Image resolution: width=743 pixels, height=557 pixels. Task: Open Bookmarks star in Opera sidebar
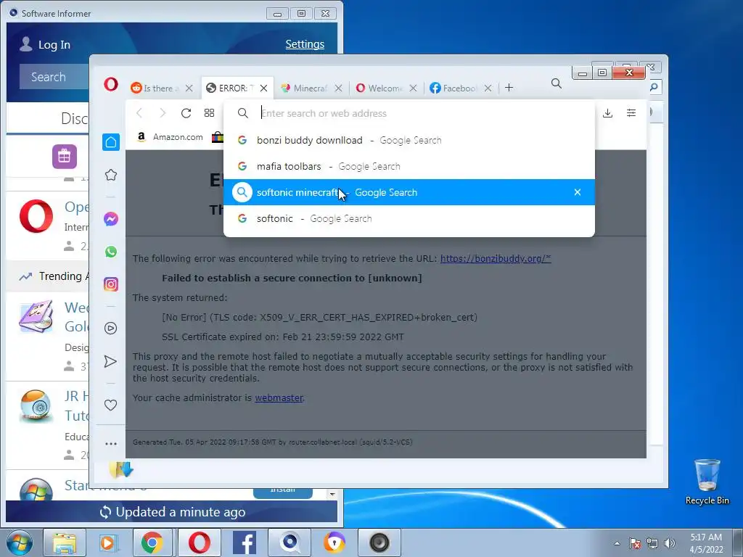pos(111,176)
